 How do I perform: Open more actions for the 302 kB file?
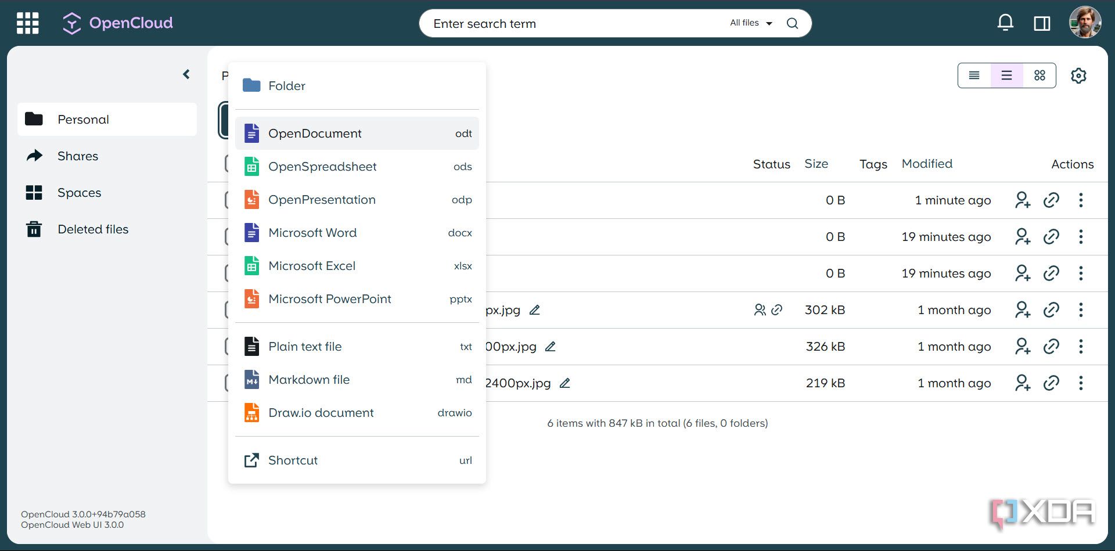1081,310
